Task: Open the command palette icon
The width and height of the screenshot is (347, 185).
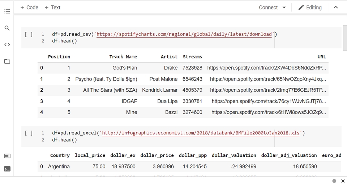Action: coord(7,156)
